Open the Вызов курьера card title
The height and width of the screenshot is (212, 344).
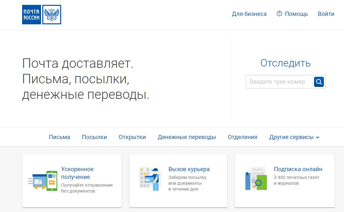tap(189, 169)
